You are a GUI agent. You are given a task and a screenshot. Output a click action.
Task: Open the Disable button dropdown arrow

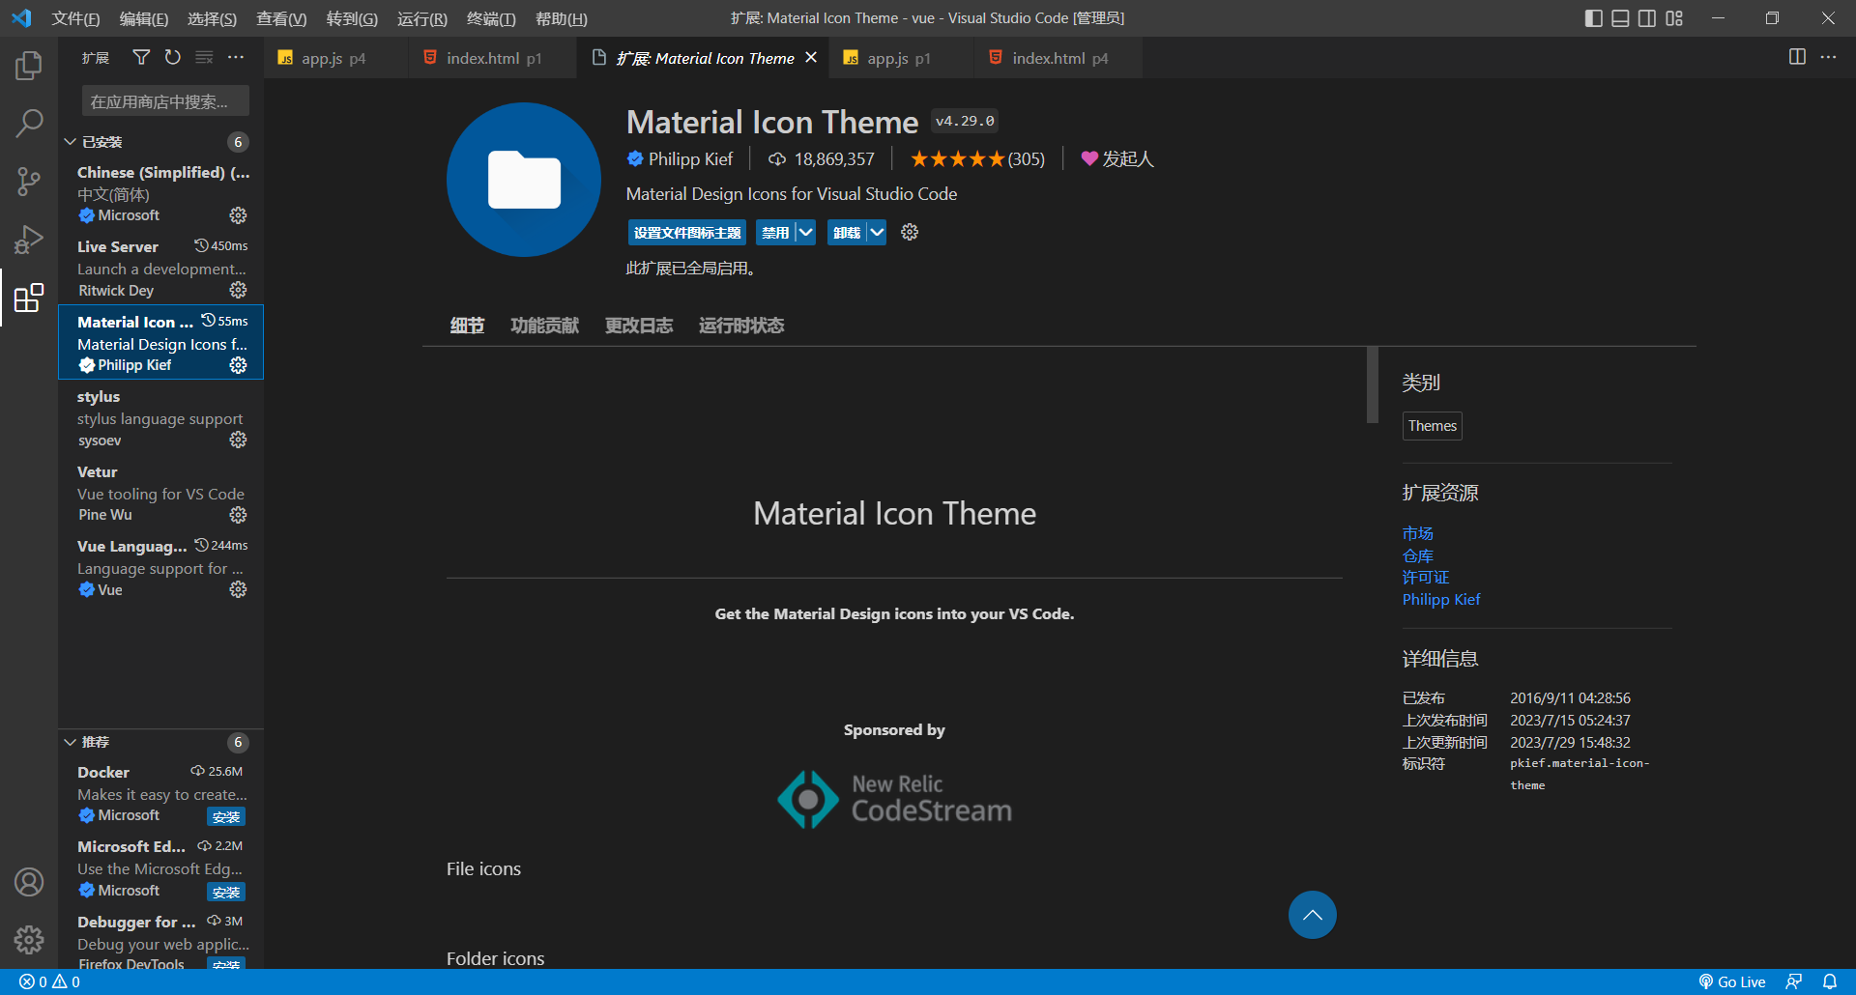click(805, 232)
